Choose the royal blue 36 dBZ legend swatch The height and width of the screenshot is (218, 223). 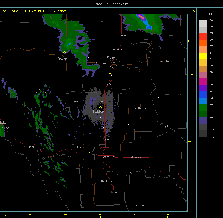tap(203, 95)
